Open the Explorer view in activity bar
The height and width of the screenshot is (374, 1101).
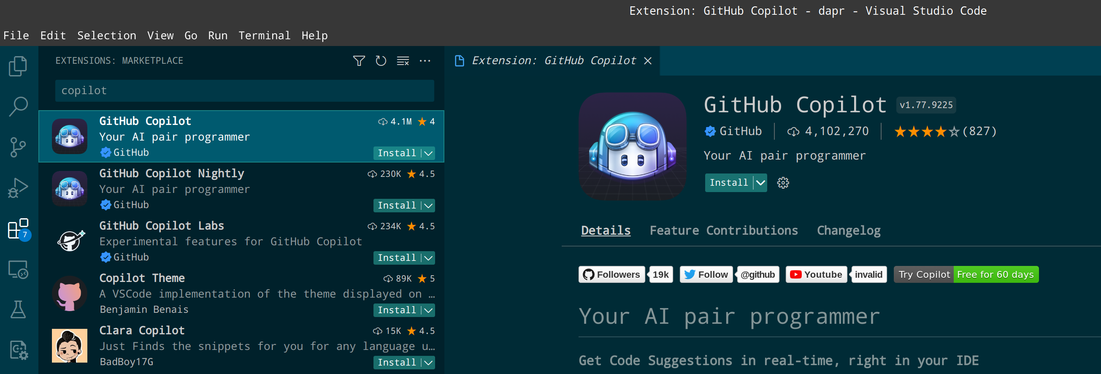tap(18, 66)
